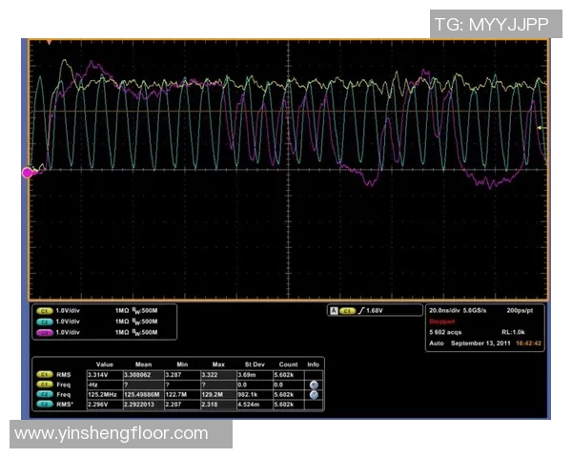This screenshot has height=458, width=572.
Task: Click the C4 RMS* measurement badge
Action: [44, 405]
